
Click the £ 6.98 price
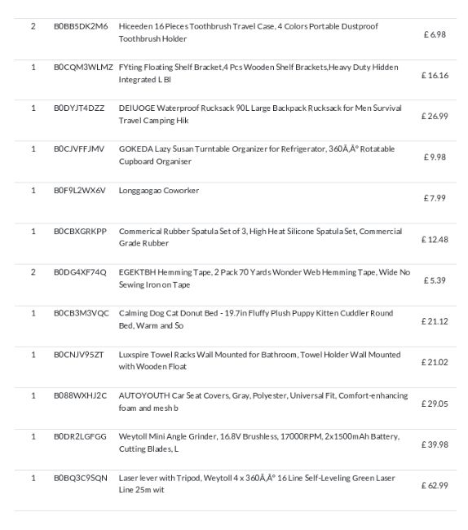(435, 34)
